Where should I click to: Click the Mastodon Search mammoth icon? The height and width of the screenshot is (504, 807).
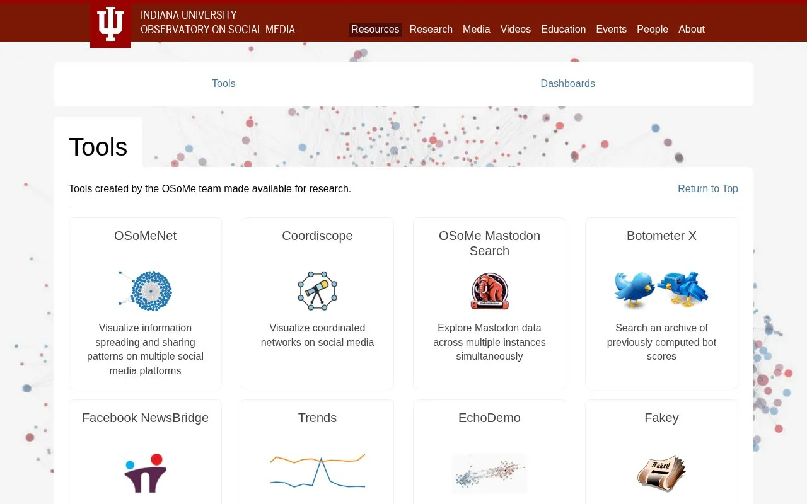[489, 290]
